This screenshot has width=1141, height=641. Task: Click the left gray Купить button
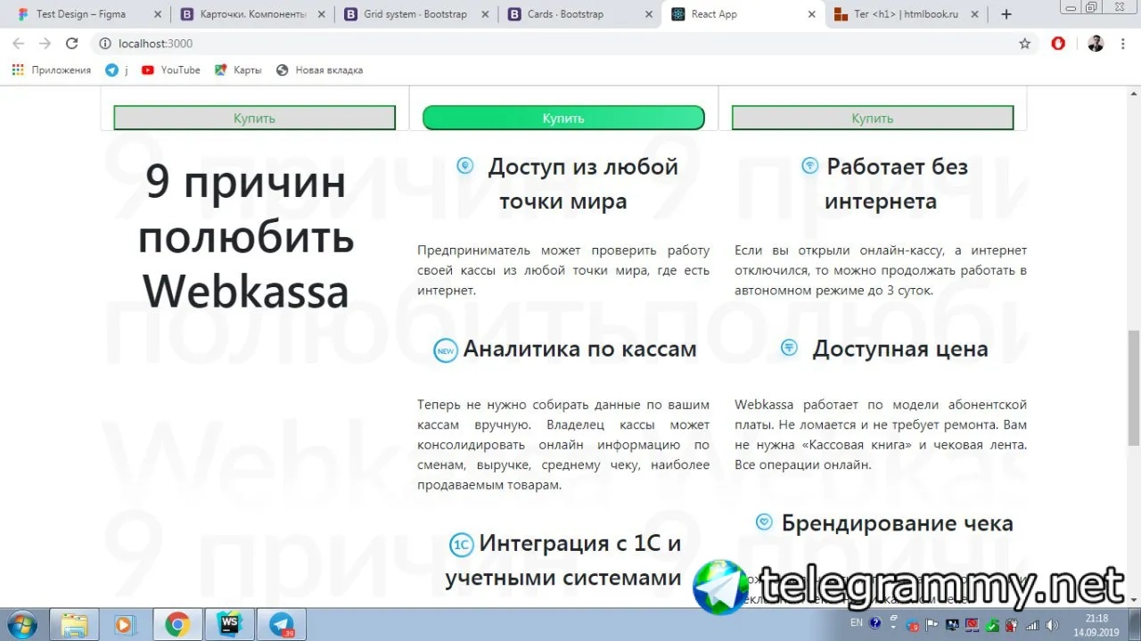click(x=254, y=118)
